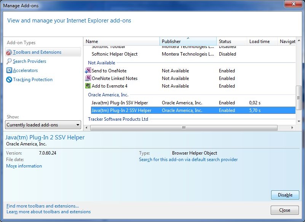Sort list by Status column header
Viewport: 305px width, 222px height.
point(232,42)
